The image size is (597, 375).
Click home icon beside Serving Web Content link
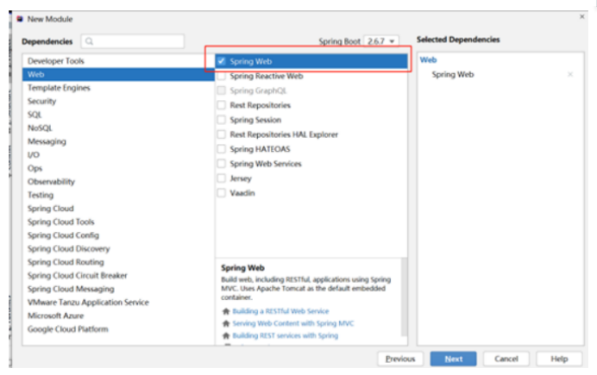click(x=226, y=323)
